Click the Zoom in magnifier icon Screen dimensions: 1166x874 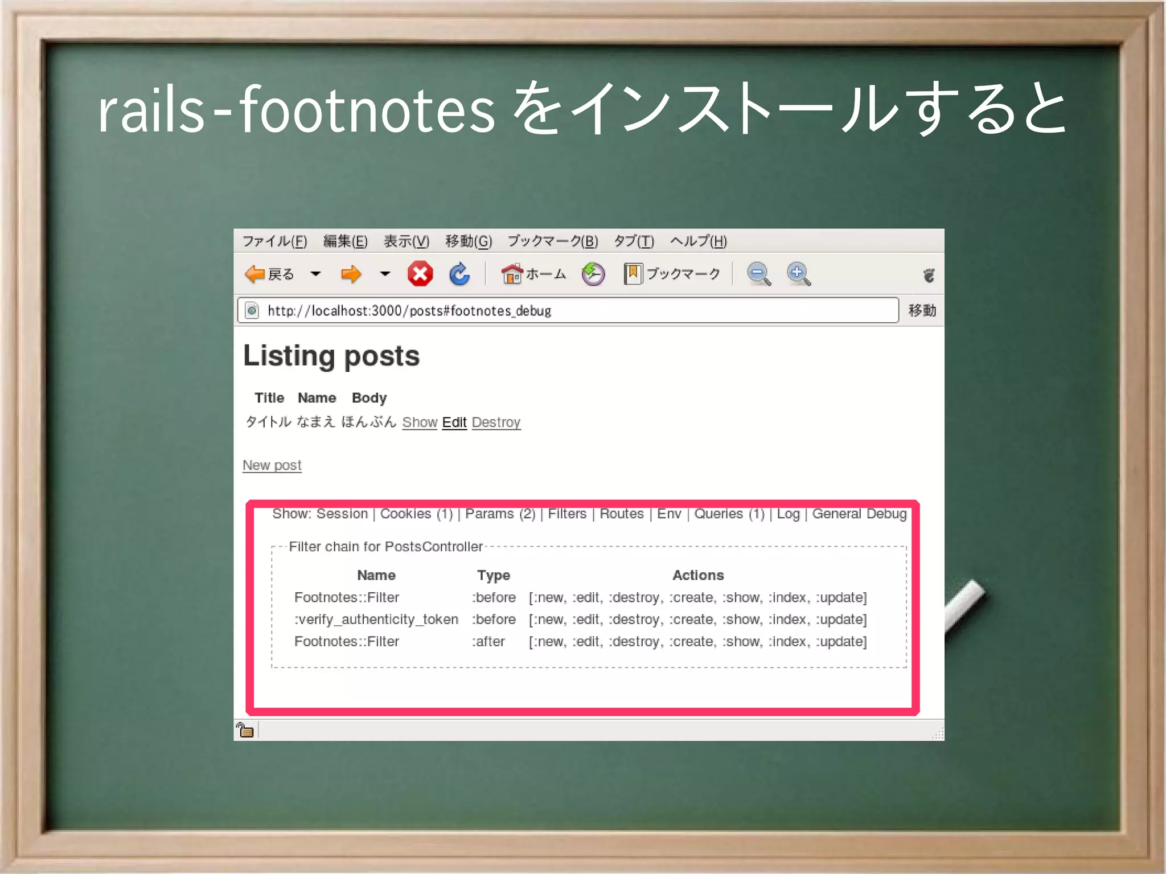[x=799, y=274]
